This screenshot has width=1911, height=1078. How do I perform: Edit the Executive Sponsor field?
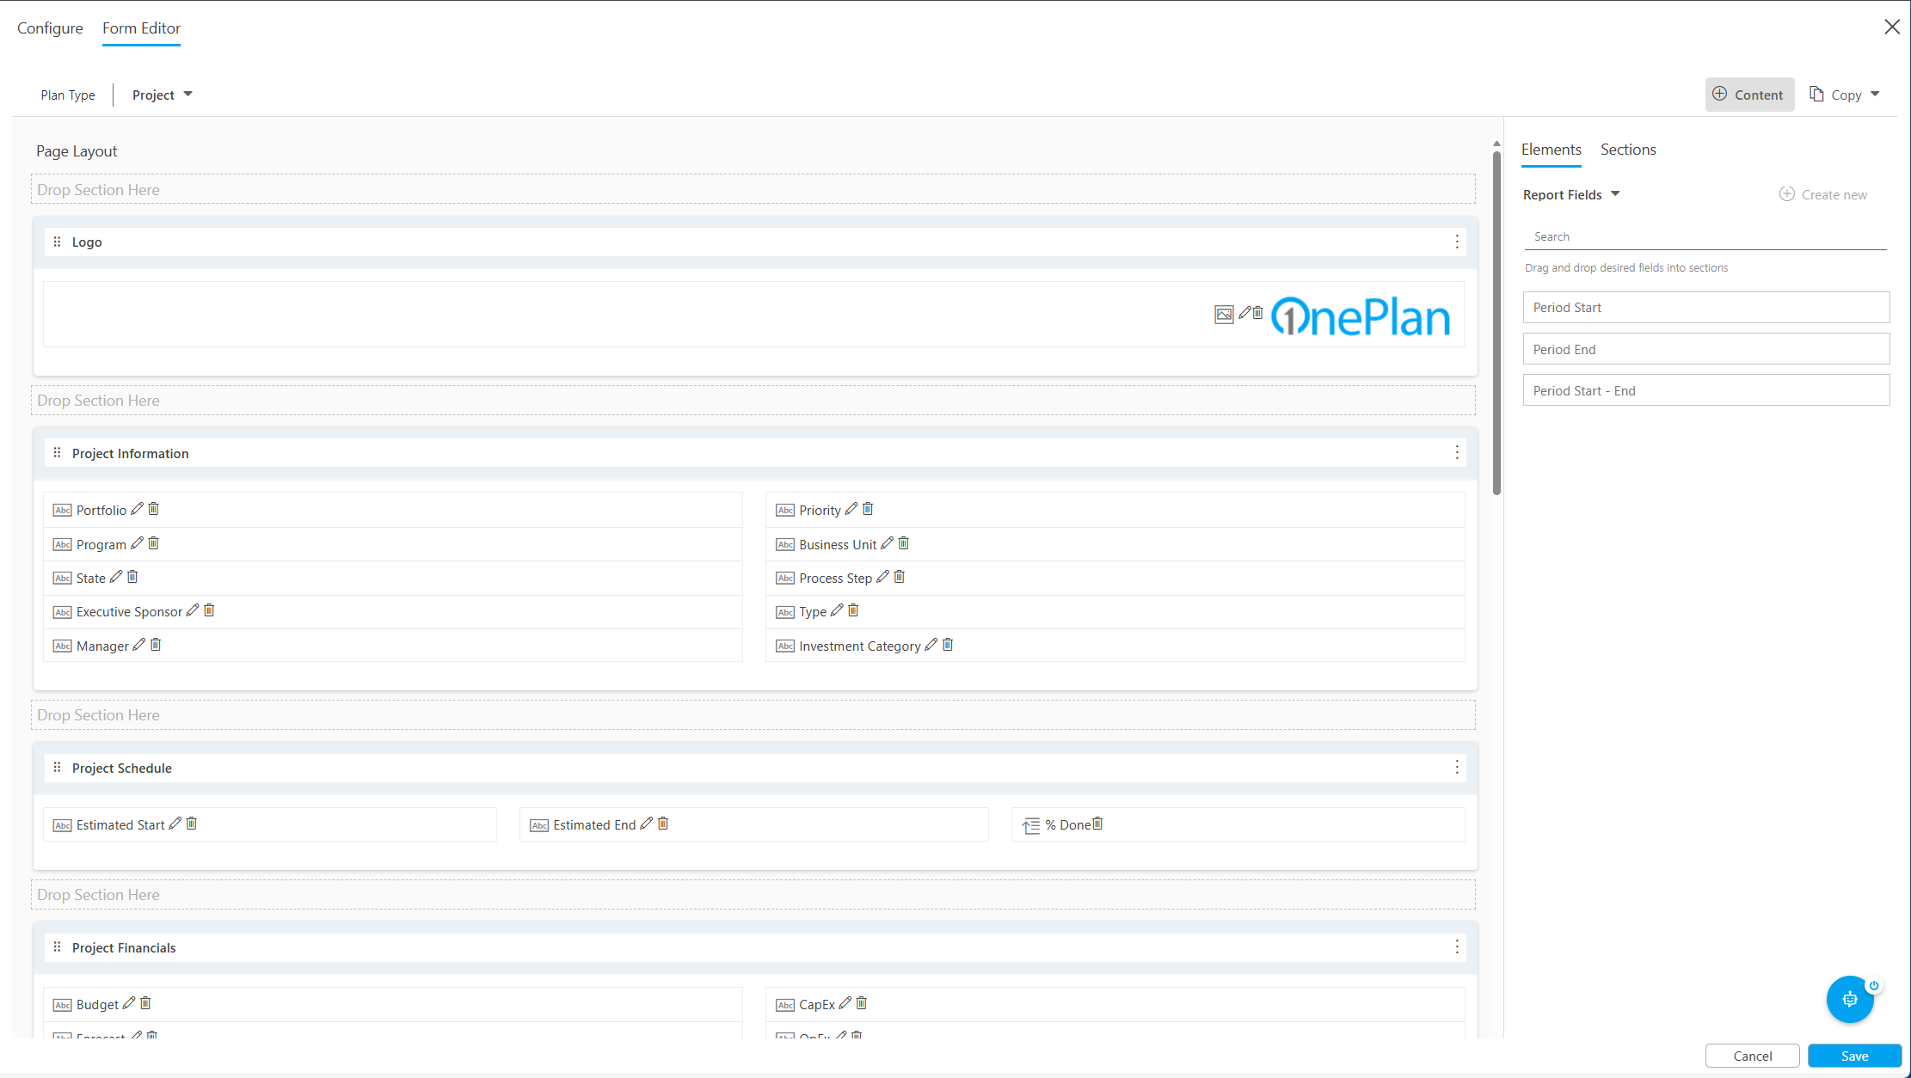193,610
